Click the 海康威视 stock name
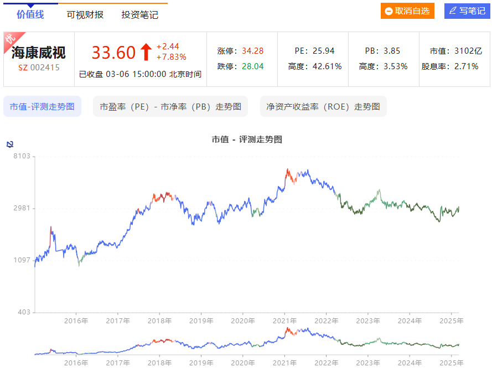The image size is (492, 372). [x=39, y=53]
